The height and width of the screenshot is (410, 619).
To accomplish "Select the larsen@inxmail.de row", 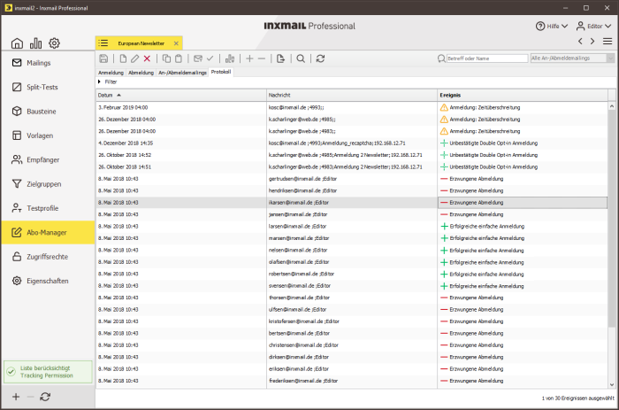I will tap(352, 226).
